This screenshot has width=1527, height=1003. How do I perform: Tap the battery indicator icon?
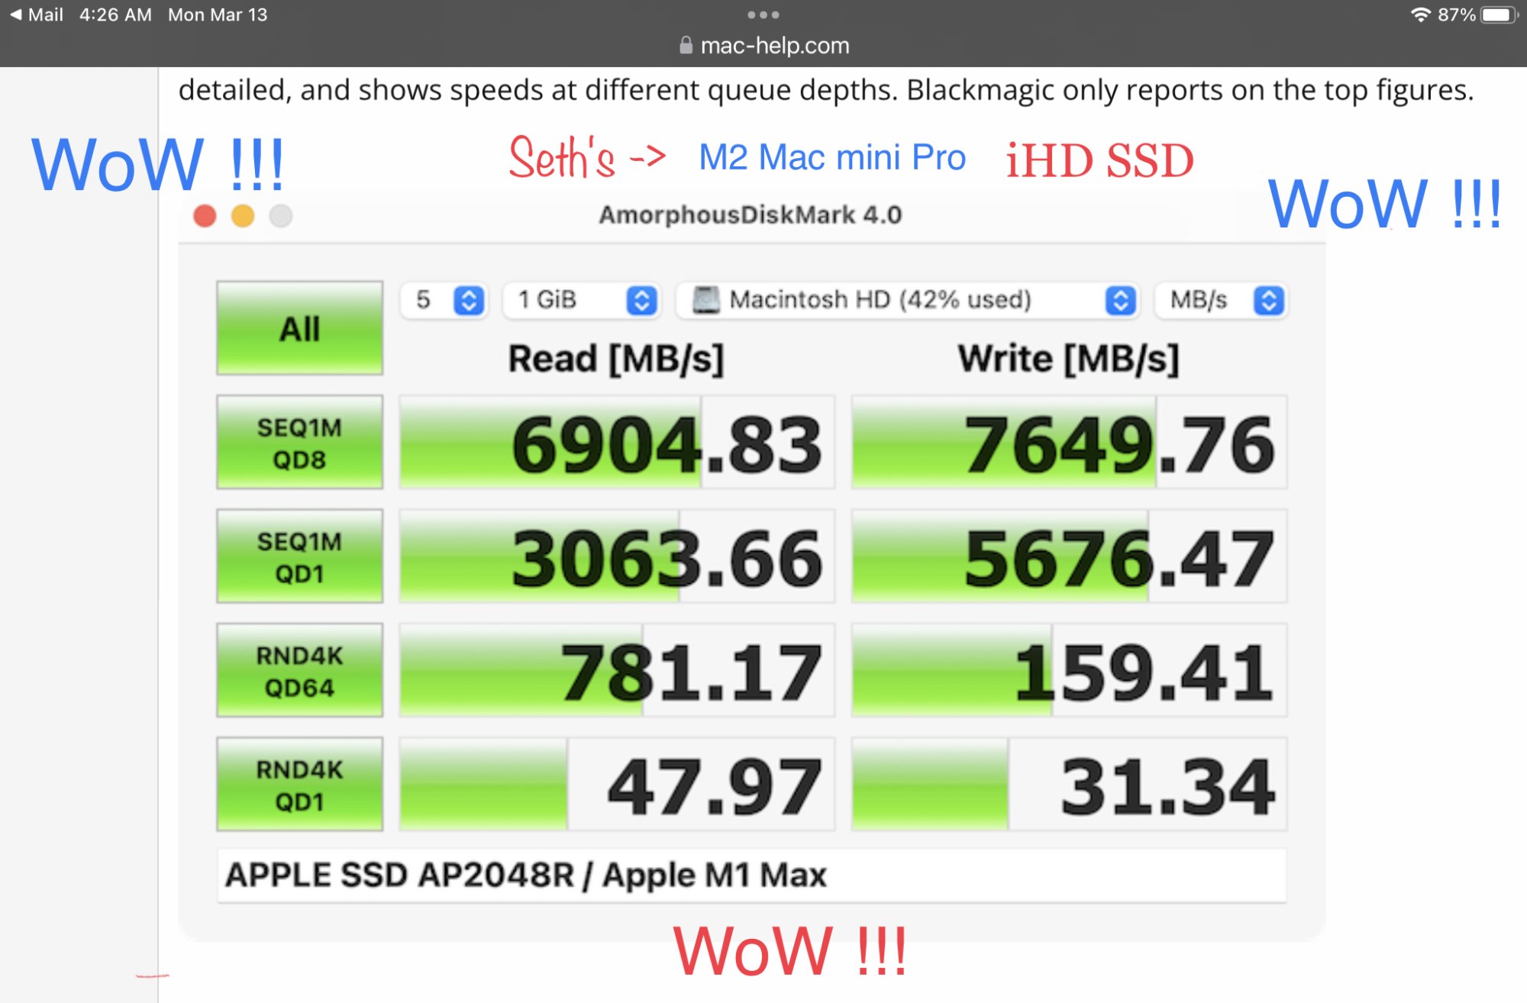click(x=1498, y=15)
